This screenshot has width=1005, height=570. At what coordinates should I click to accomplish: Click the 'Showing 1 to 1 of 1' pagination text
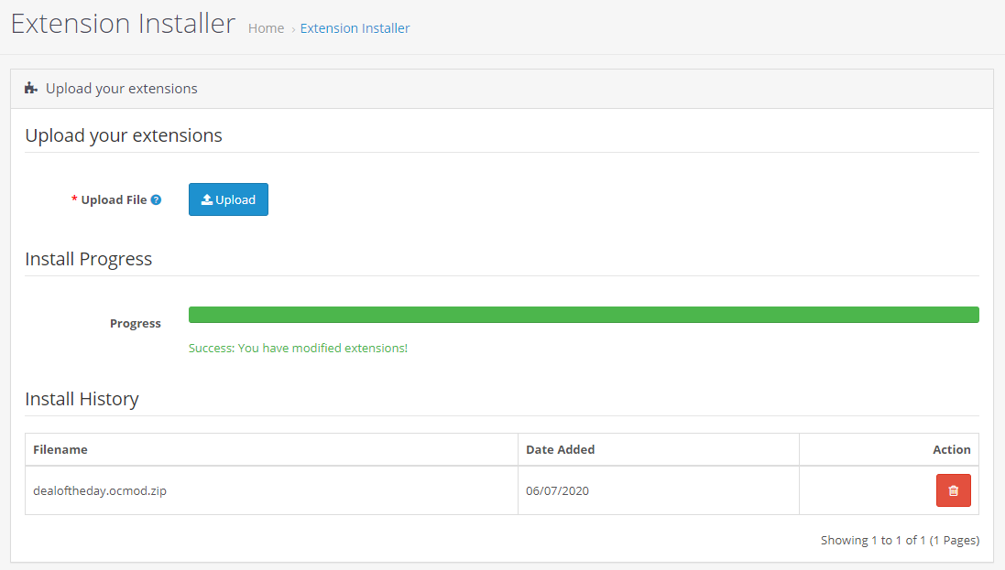pyautogui.click(x=900, y=540)
